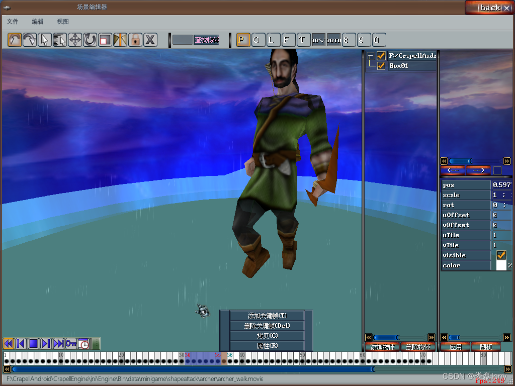Screen dimensions: 515x386
Task: Click the timeline scroll-left arrow
Action: click(x=7, y=369)
